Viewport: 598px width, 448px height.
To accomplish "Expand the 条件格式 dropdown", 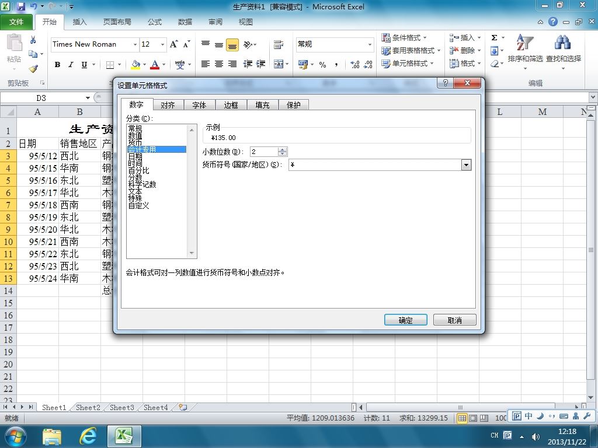I will (x=425, y=38).
